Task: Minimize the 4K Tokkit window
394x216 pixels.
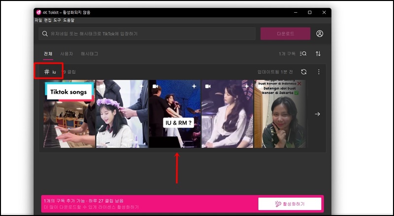Action: coord(295,12)
